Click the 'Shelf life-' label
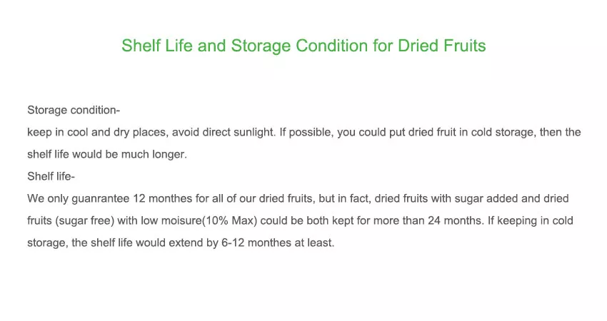607x321 pixels. click(x=51, y=176)
